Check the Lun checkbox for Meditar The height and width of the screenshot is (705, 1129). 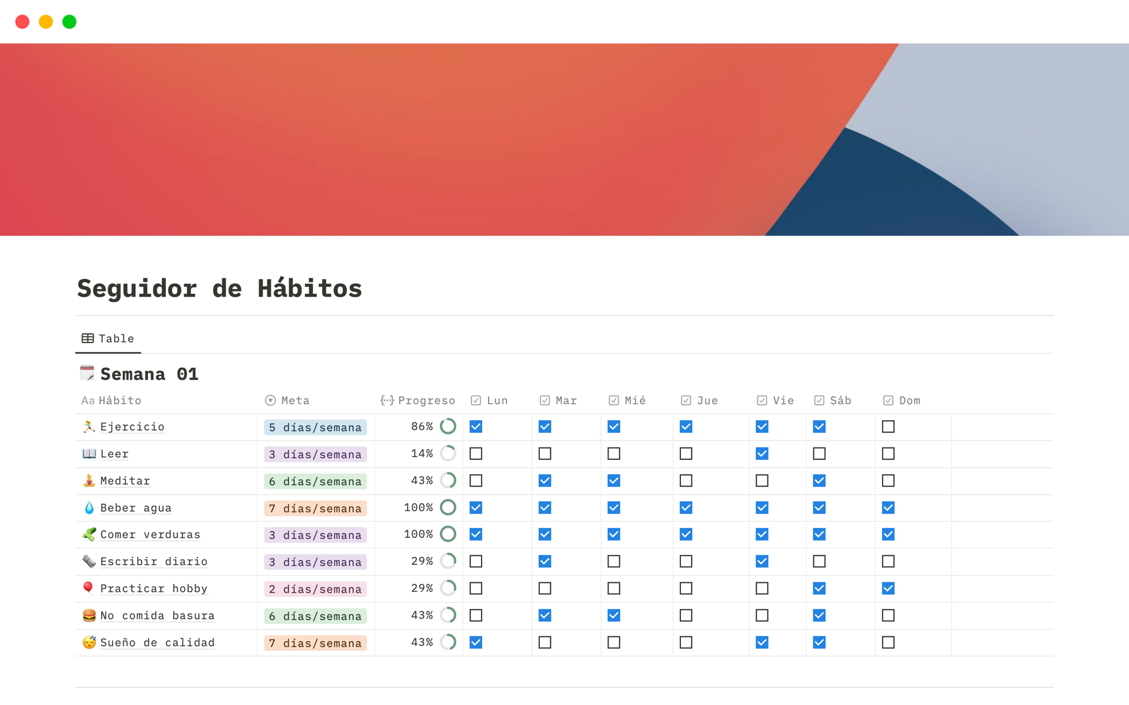tap(475, 480)
